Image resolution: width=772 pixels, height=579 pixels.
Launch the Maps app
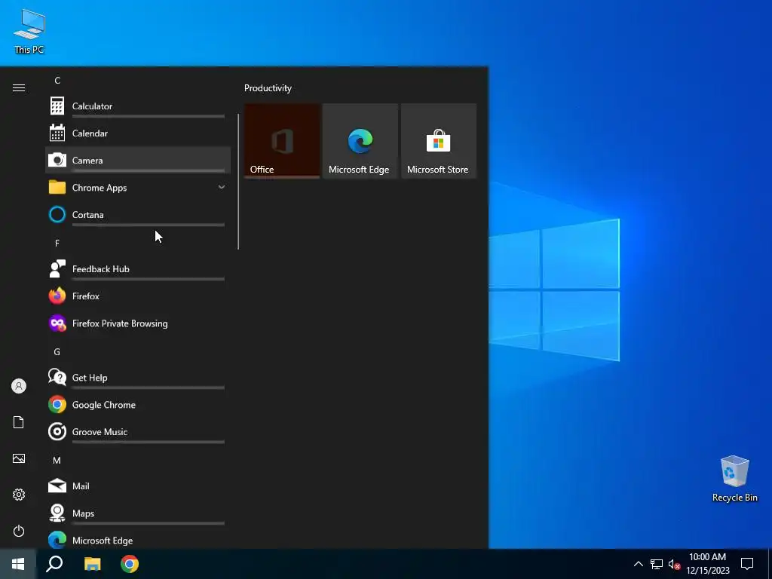[138, 513]
